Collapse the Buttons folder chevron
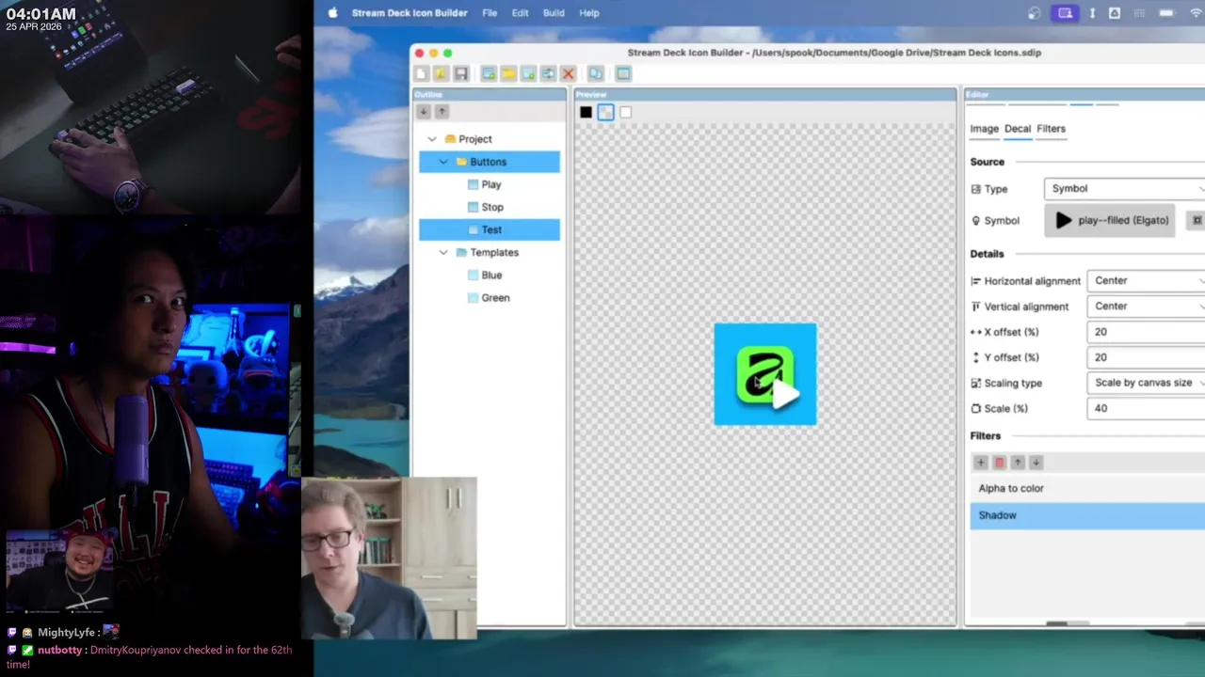1205x677 pixels. tap(443, 162)
